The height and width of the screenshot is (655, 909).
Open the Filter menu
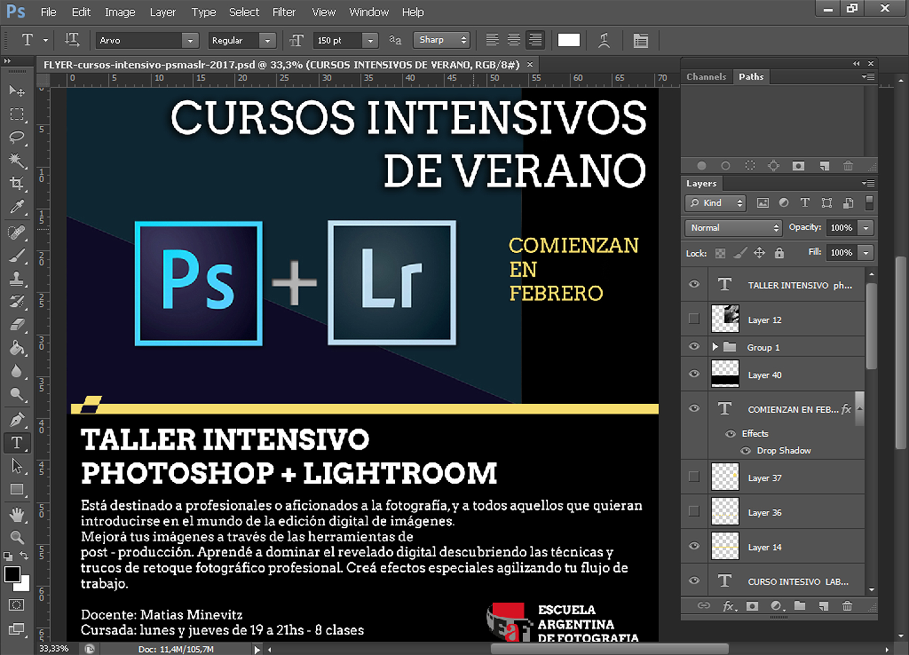[284, 12]
